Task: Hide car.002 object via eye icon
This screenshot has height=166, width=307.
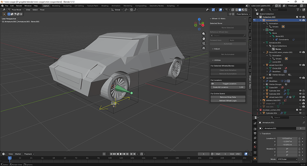Action: click(300, 78)
